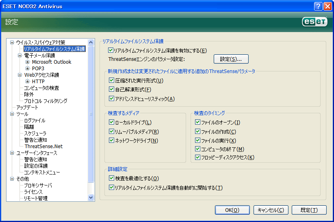Confirm with the OK(O) button
334x222 pixels.
click(x=232, y=210)
